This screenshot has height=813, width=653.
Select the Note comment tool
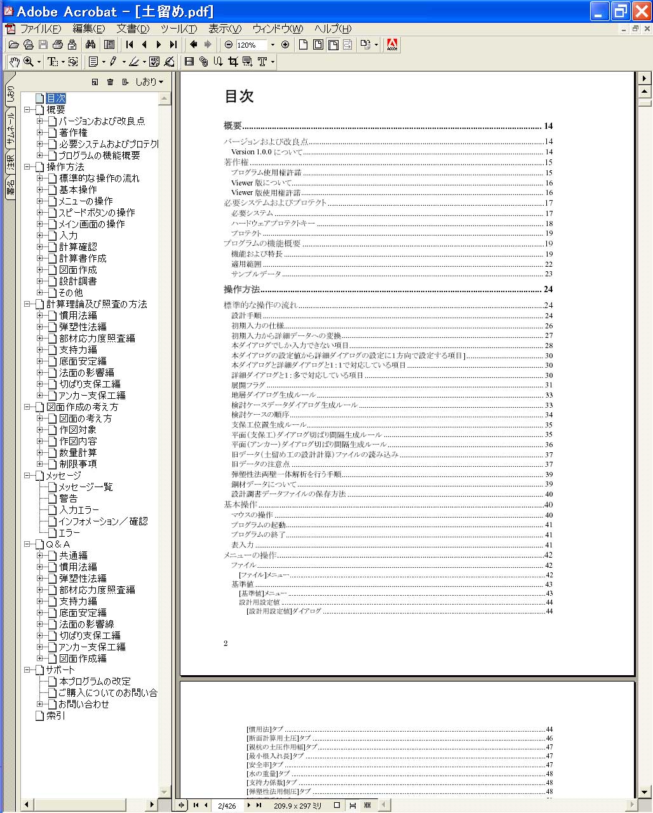[93, 62]
